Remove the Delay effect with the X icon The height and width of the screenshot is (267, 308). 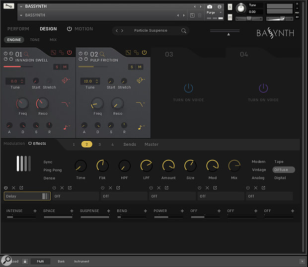point(13,188)
